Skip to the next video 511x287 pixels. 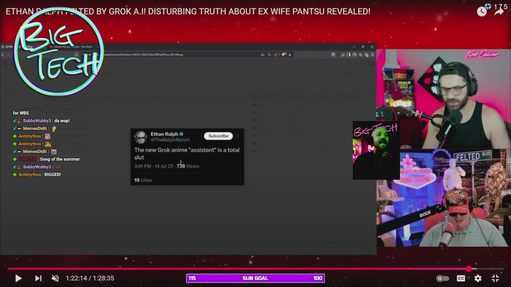click(38, 278)
